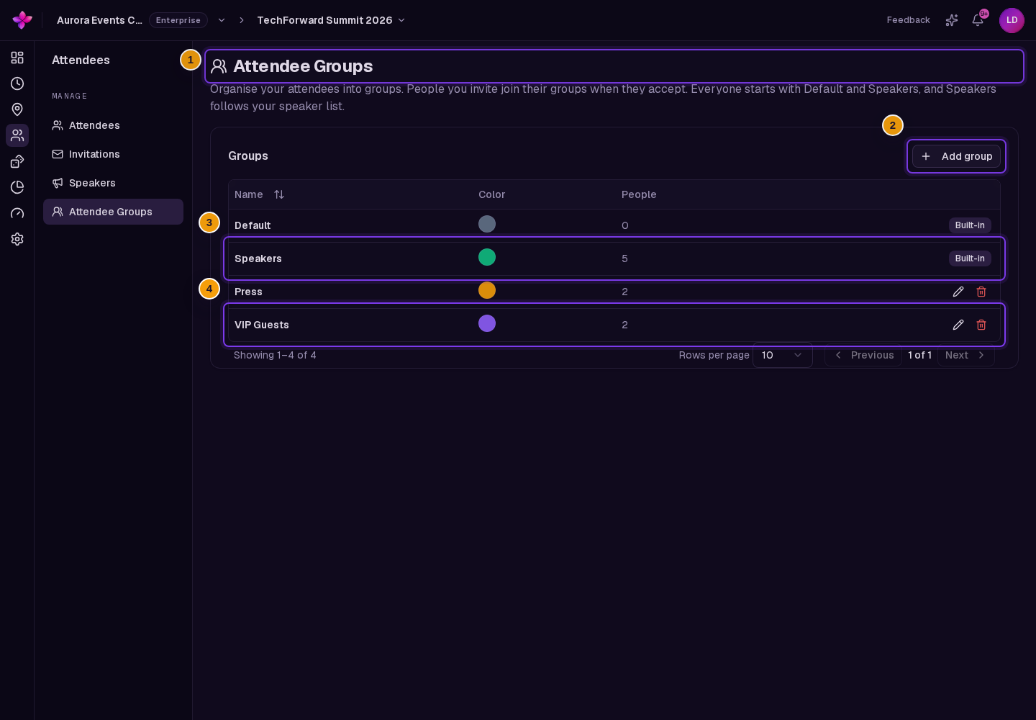The width and height of the screenshot is (1036, 720).
Task: Click the Speakers people count of 5
Action: (624, 258)
